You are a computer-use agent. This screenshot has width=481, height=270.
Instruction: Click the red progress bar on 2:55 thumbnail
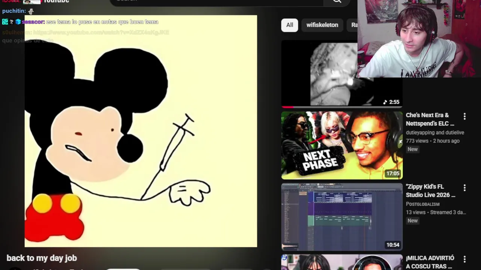(x=287, y=107)
